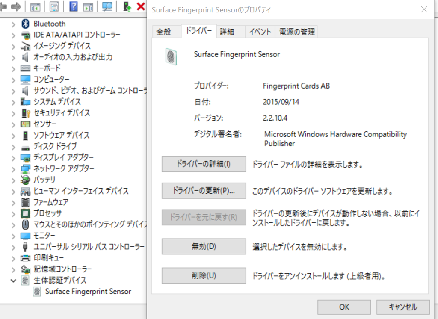Click the network adapter category icon

pyautogui.click(x=25, y=169)
